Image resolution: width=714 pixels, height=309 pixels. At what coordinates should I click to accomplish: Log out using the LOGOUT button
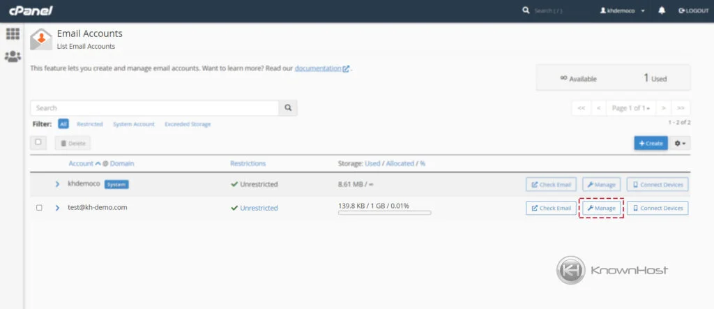pos(694,11)
